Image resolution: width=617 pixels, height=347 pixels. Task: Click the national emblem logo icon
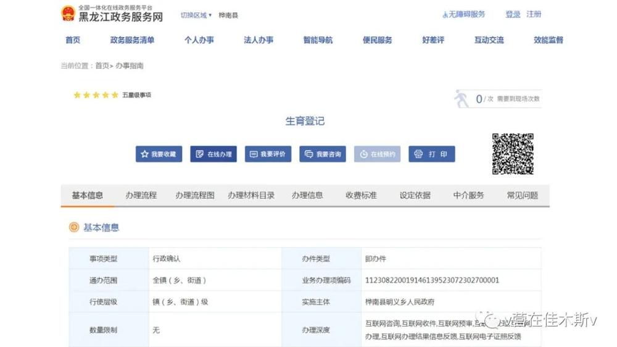coord(68,14)
